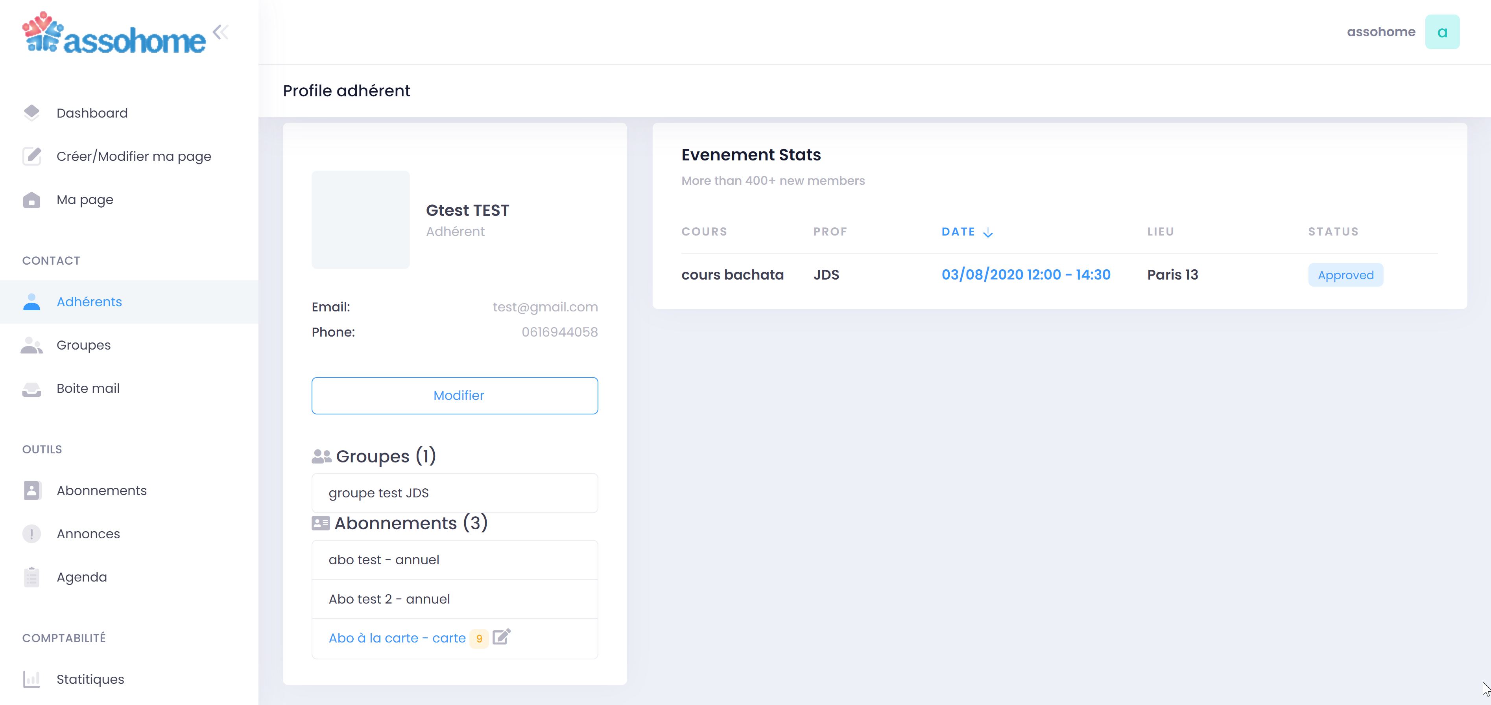Image resolution: width=1491 pixels, height=705 pixels.
Task: Collapse the sidebar with double-chevron icon
Action: (221, 32)
